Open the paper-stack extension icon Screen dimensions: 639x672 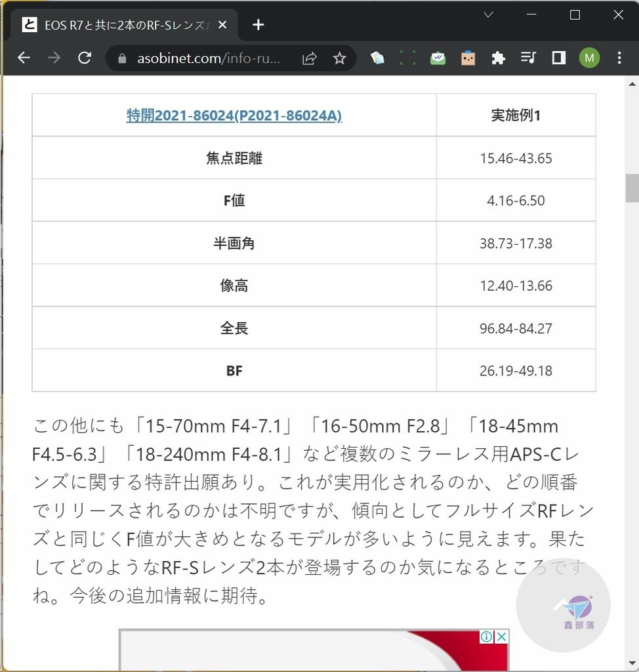378,58
